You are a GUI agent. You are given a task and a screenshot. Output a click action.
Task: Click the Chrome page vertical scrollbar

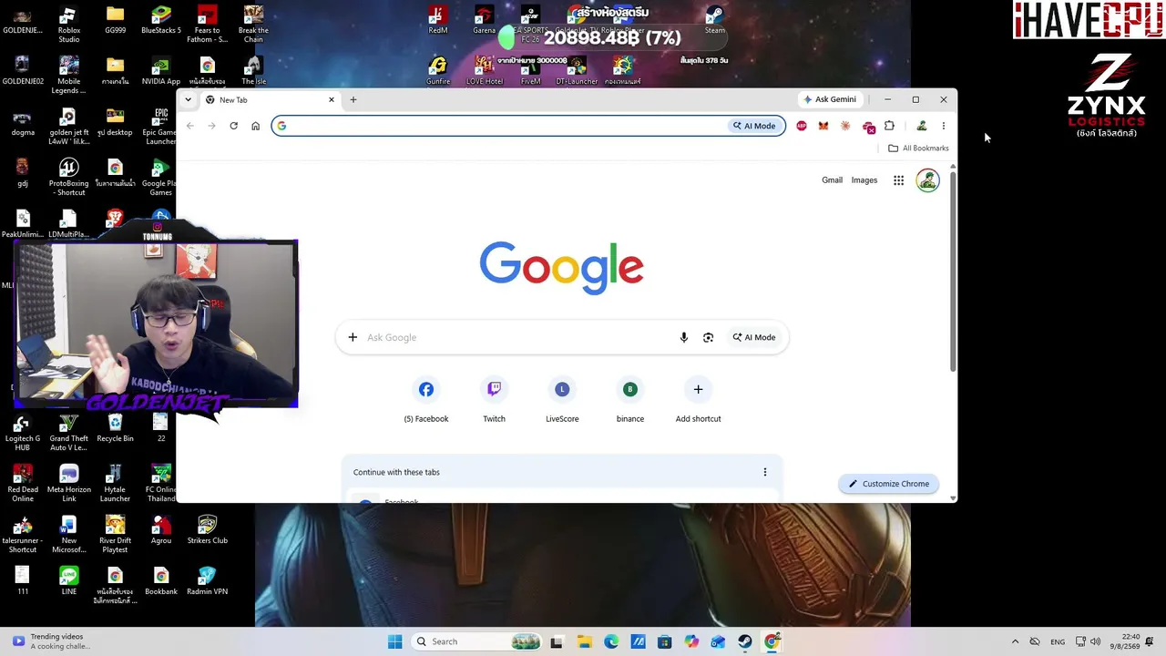tap(953, 270)
